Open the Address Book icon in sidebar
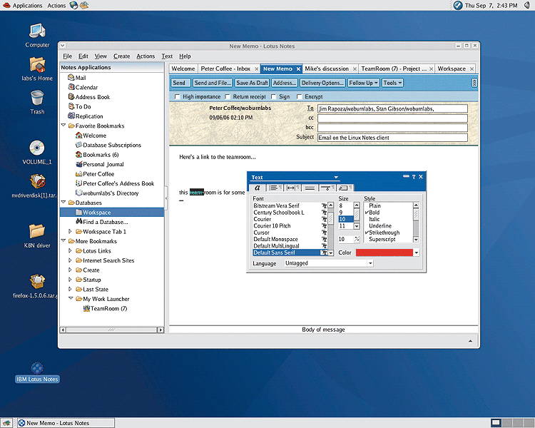The width and height of the screenshot is (535, 428). point(71,96)
